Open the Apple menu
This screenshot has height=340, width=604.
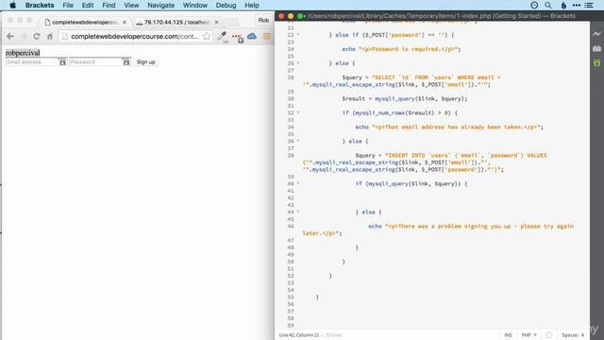click(12, 5)
